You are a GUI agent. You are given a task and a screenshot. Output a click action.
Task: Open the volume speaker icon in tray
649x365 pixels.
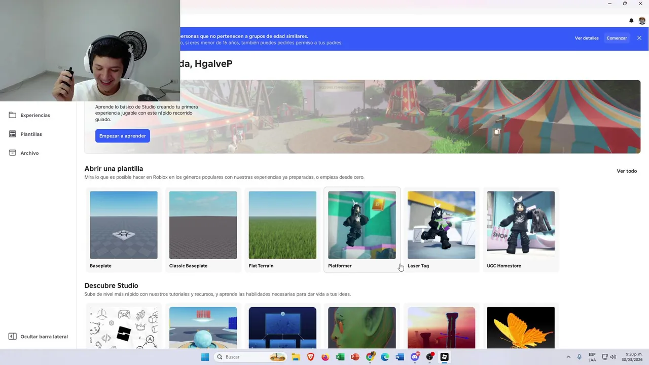[x=613, y=357]
